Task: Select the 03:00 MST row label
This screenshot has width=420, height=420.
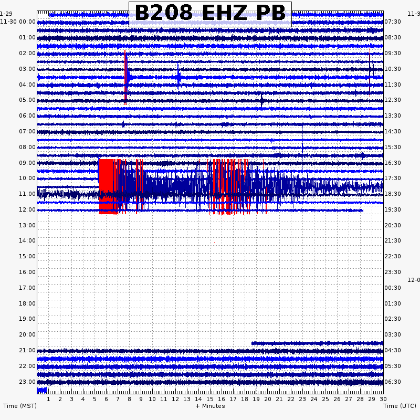Action: pos(27,69)
